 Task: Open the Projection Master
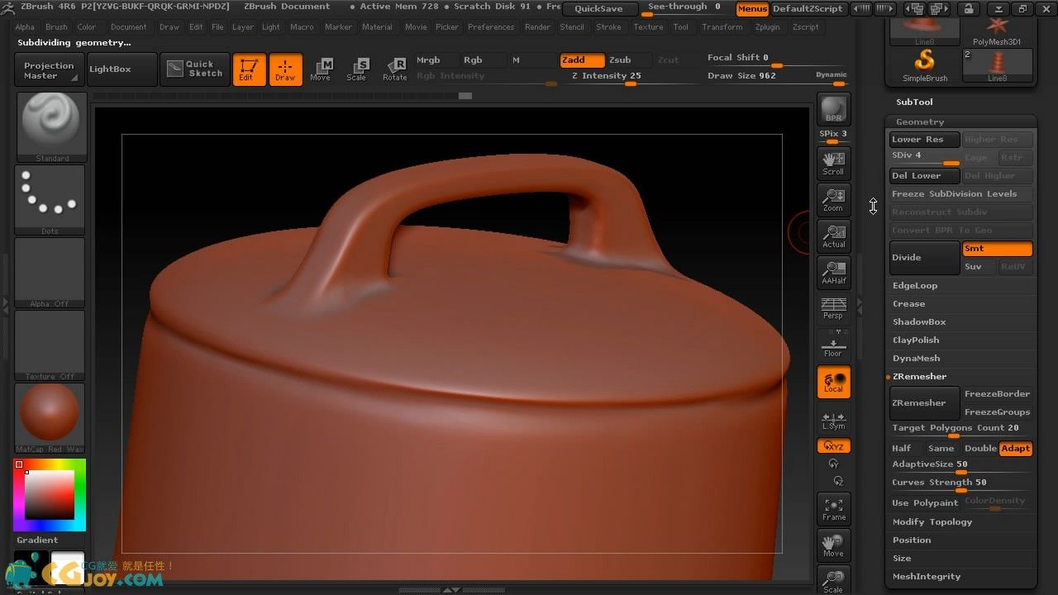[x=48, y=70]
